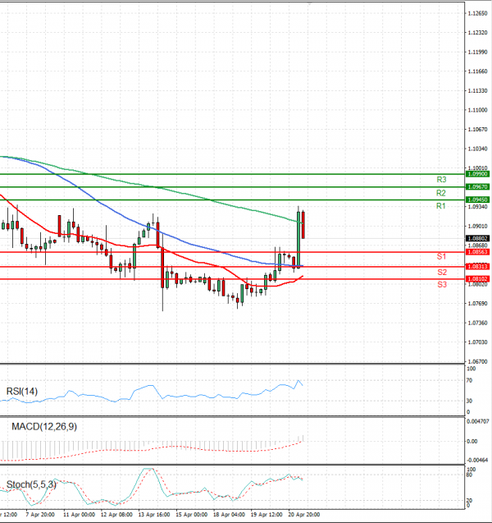Click the S2 support label

442,273
